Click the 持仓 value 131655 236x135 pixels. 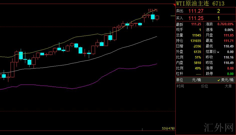coord(196,41)
